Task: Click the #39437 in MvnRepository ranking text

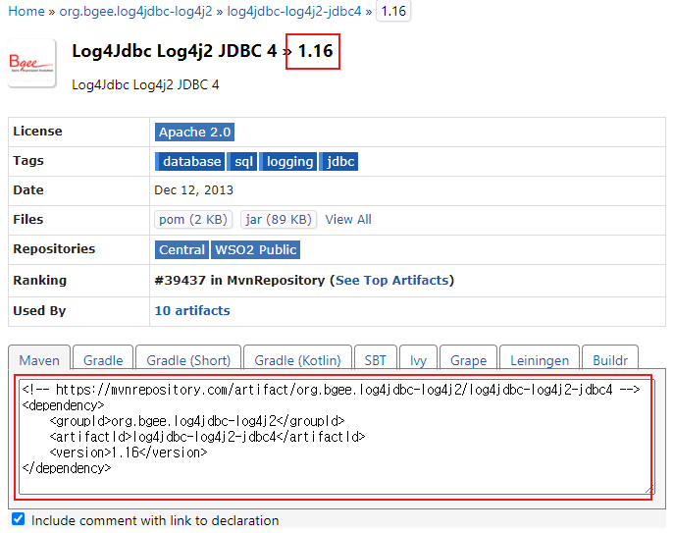Action: 239,280
